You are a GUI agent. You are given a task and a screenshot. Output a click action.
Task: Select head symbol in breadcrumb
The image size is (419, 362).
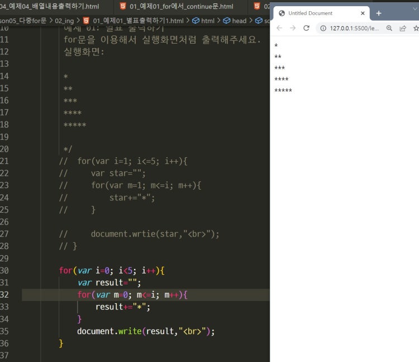click(x=239, y=21)
